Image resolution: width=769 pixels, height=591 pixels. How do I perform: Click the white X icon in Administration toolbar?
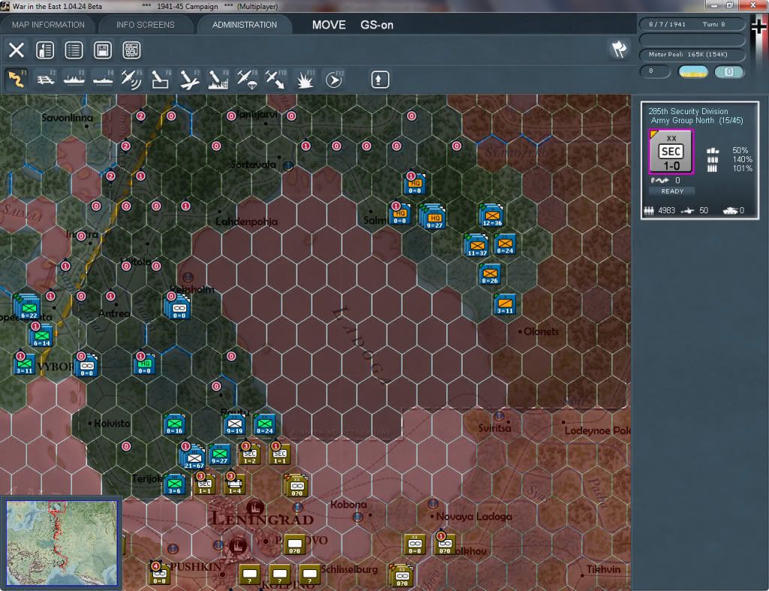coord(17,50)
